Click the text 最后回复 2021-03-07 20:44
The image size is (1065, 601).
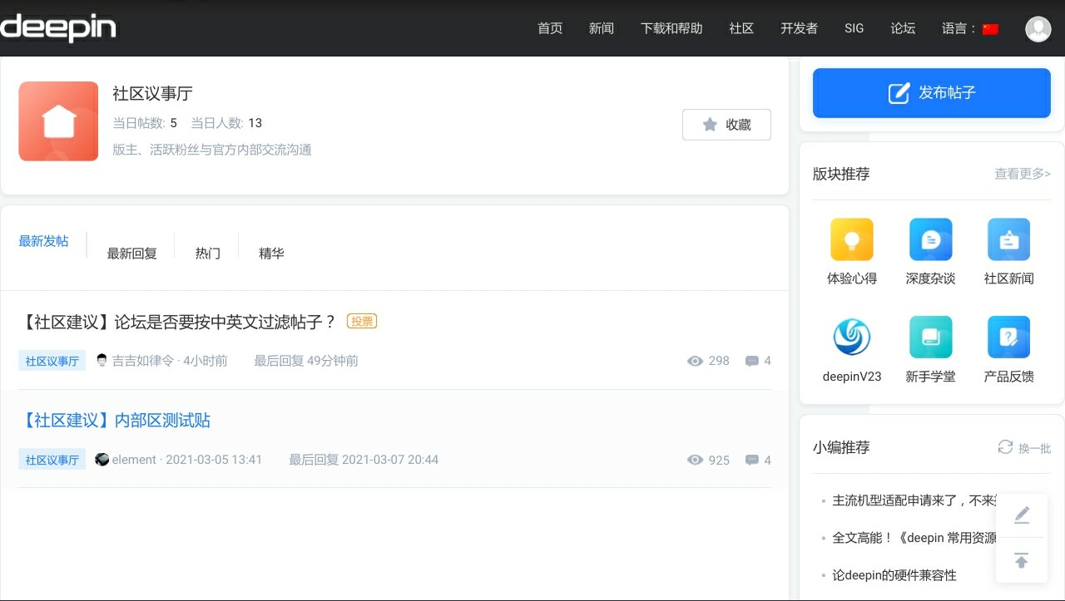tap(364, 460)
